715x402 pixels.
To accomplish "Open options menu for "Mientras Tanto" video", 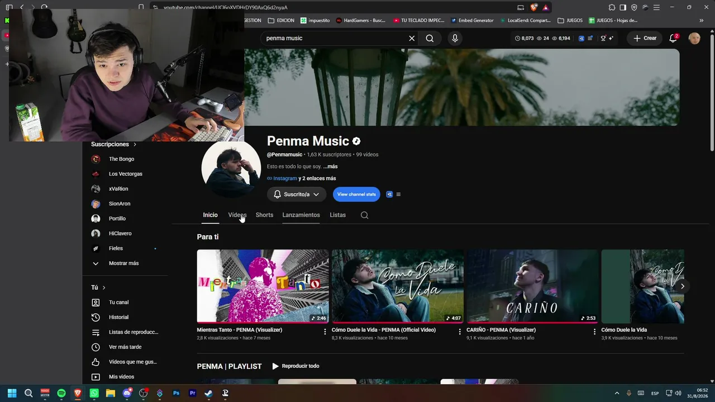I will coord(325,331).
